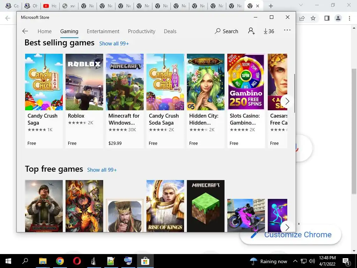Show all top free games
The width and height of the screenshot is (357, 268).
pyautogui.click(x=102, y=170)
